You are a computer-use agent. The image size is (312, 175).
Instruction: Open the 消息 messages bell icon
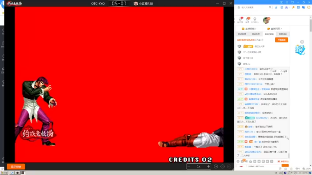(x=247, y=20)
